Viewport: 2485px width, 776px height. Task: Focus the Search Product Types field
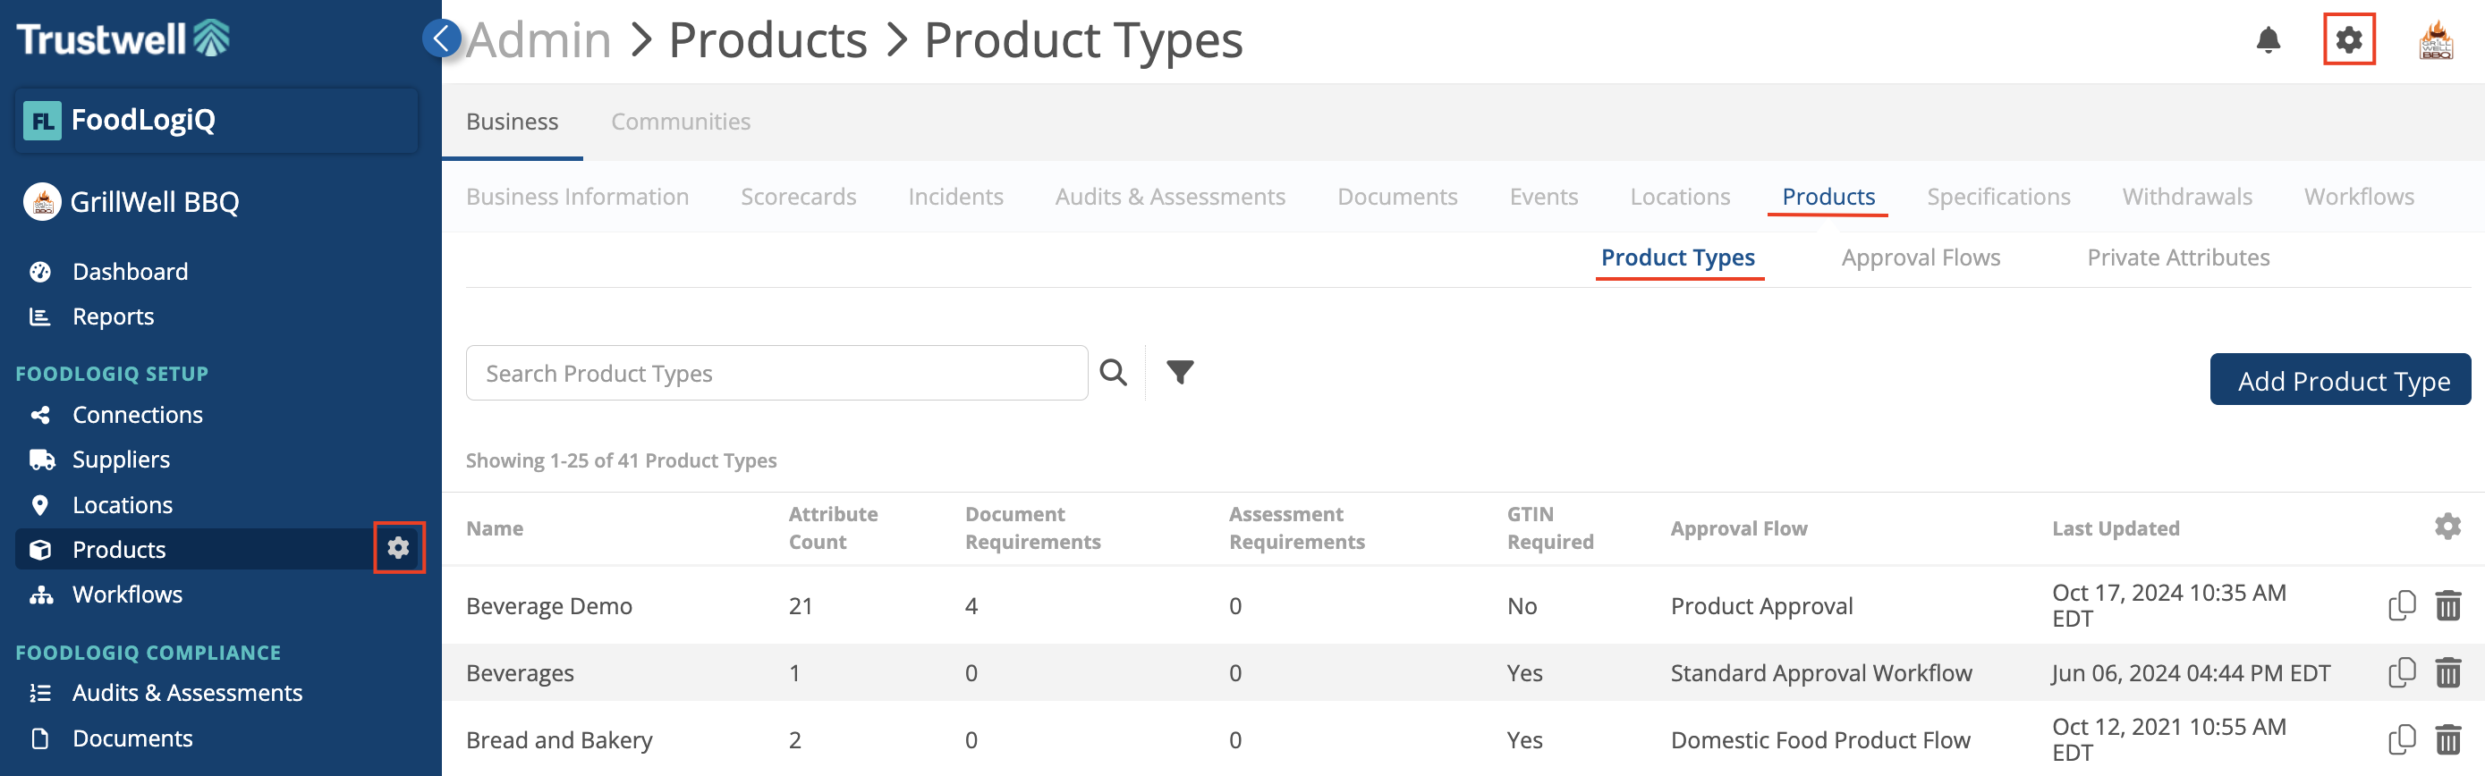(776, 373)
